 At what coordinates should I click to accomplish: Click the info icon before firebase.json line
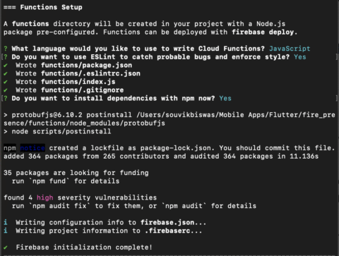coord(6,222)
